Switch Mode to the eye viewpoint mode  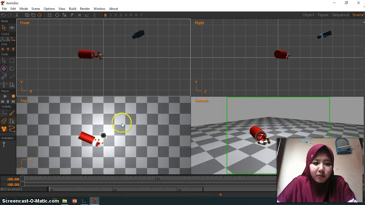tap(12, 28)
